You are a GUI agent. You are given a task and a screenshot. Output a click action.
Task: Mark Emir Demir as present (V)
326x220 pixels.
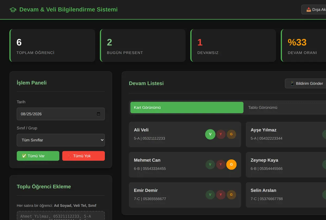click(210, 195)
